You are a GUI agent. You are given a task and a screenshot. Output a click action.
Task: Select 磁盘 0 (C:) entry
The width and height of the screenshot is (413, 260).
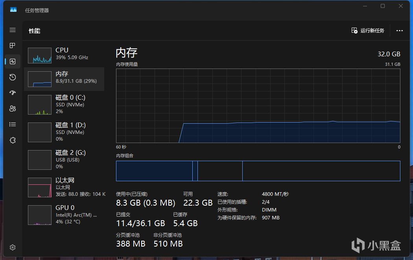64,105
